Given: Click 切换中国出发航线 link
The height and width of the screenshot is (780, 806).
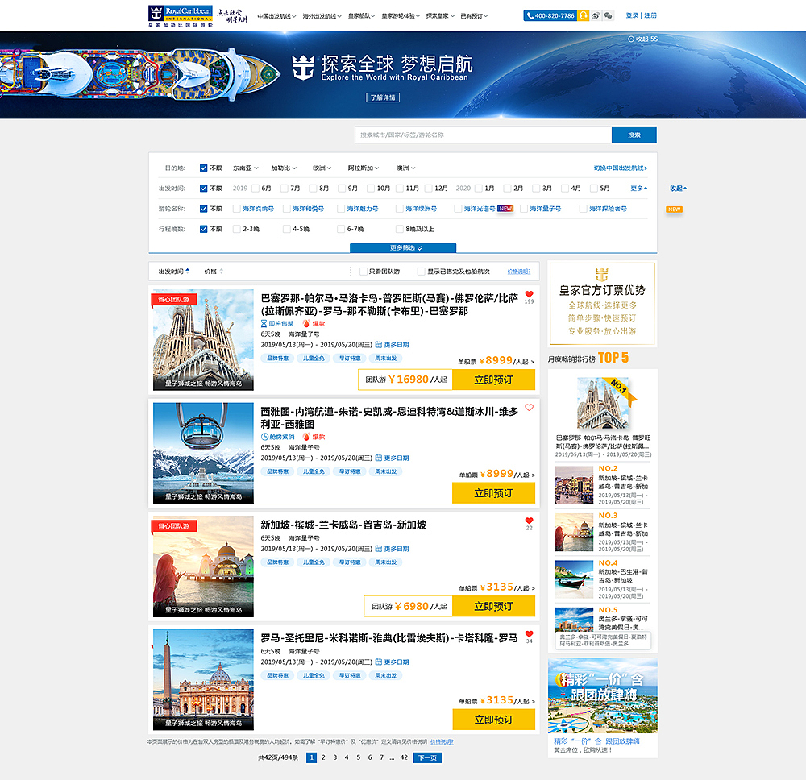Looking at the screenshot, I should click(x=621, y=168).
